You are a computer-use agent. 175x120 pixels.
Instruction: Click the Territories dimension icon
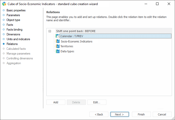point(58,46)
